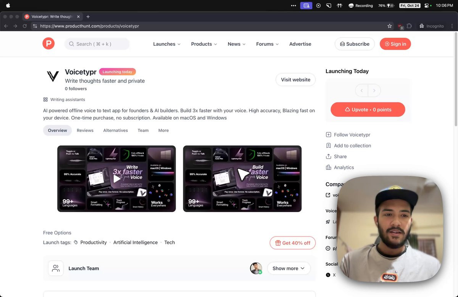Viewport: 458px width, 297px height.
Task: Click the Tech launch tag
Action: (169, 242)
